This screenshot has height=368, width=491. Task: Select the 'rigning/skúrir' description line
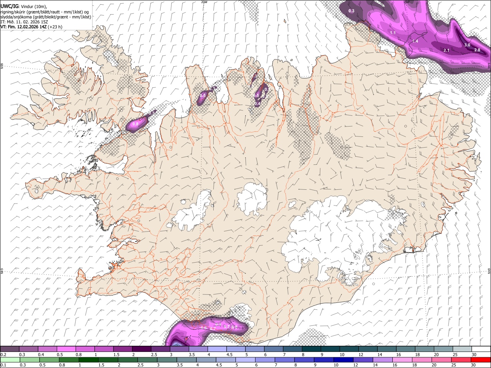(44, 11)
